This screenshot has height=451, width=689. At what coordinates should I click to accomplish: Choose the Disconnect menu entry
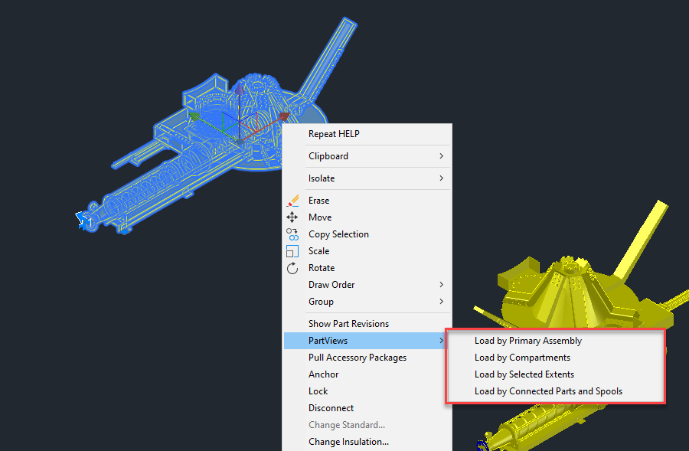point(367,408)
